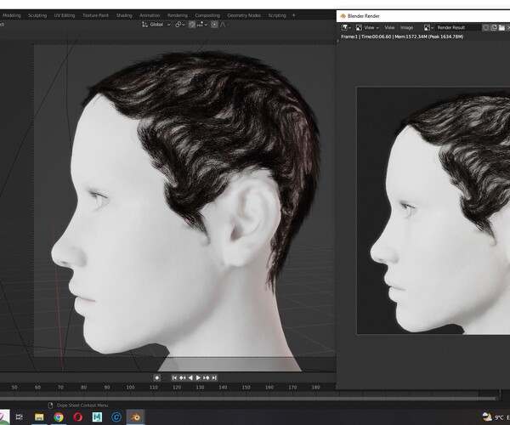
Task: Add a new workspace with plus button
Action: click(x=294, y=15)
